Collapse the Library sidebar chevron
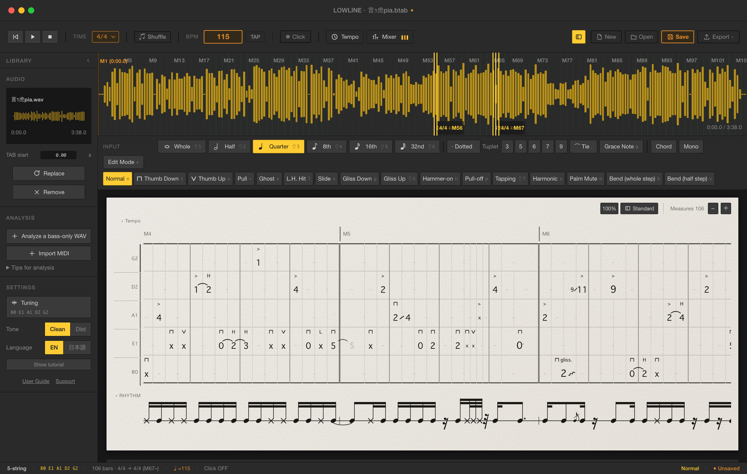 click(88, 61)
